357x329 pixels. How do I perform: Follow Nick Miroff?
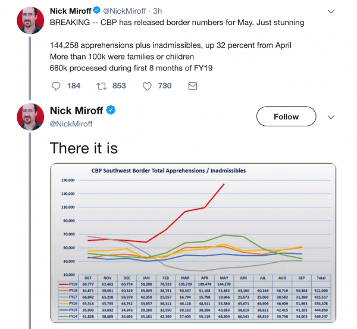tap(286, 117)
